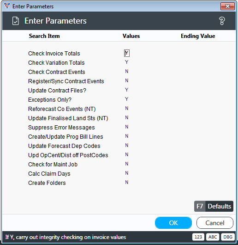Select the Check Variation Totals Y value

coord(127,62)
